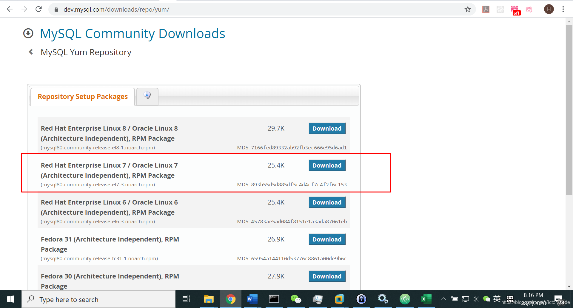Click the circled download icon beside the title
The height and width of the screenshot is (308, 573).
(28, 33)
